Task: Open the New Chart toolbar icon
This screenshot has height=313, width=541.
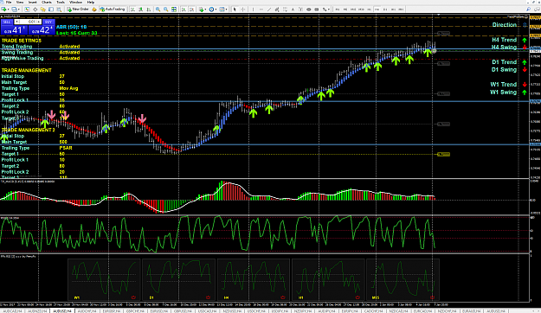Action: click(x=3, y=10)
